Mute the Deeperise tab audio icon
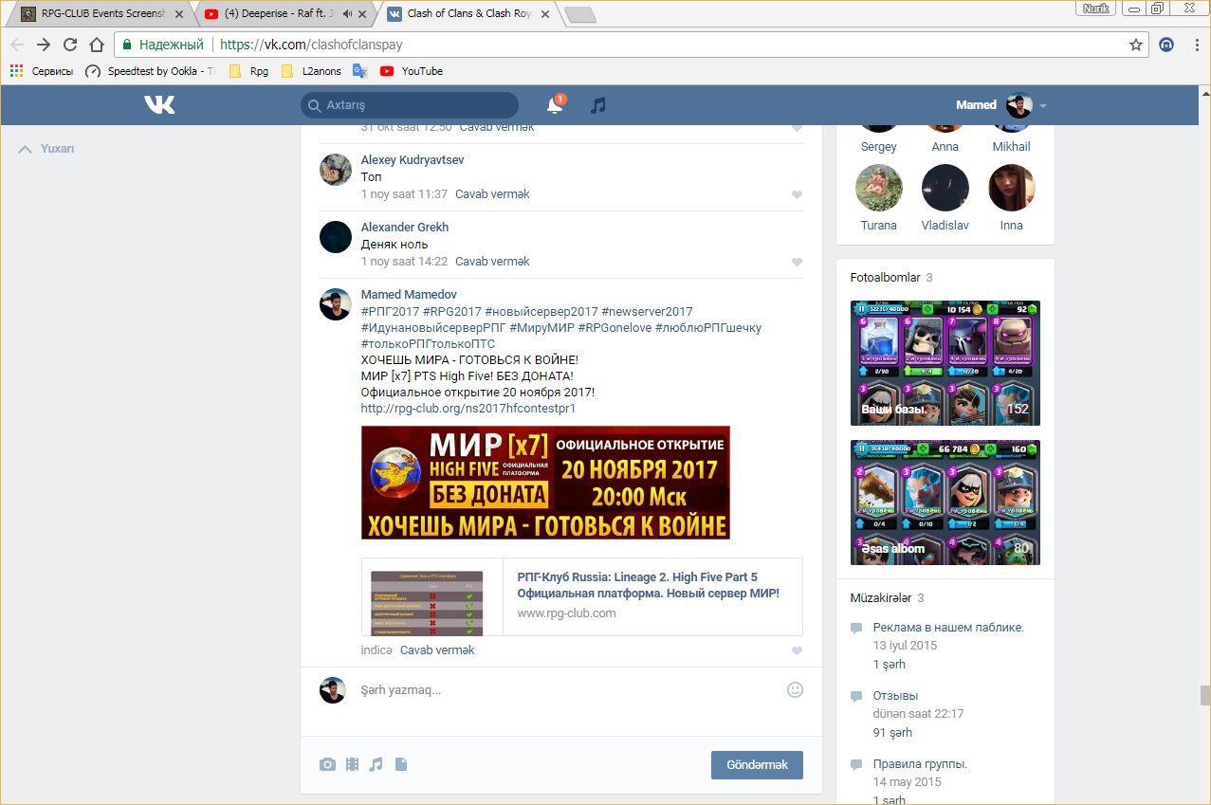Image resolution: width=1211 pixels, height=805 pixels. pos(348,14)
